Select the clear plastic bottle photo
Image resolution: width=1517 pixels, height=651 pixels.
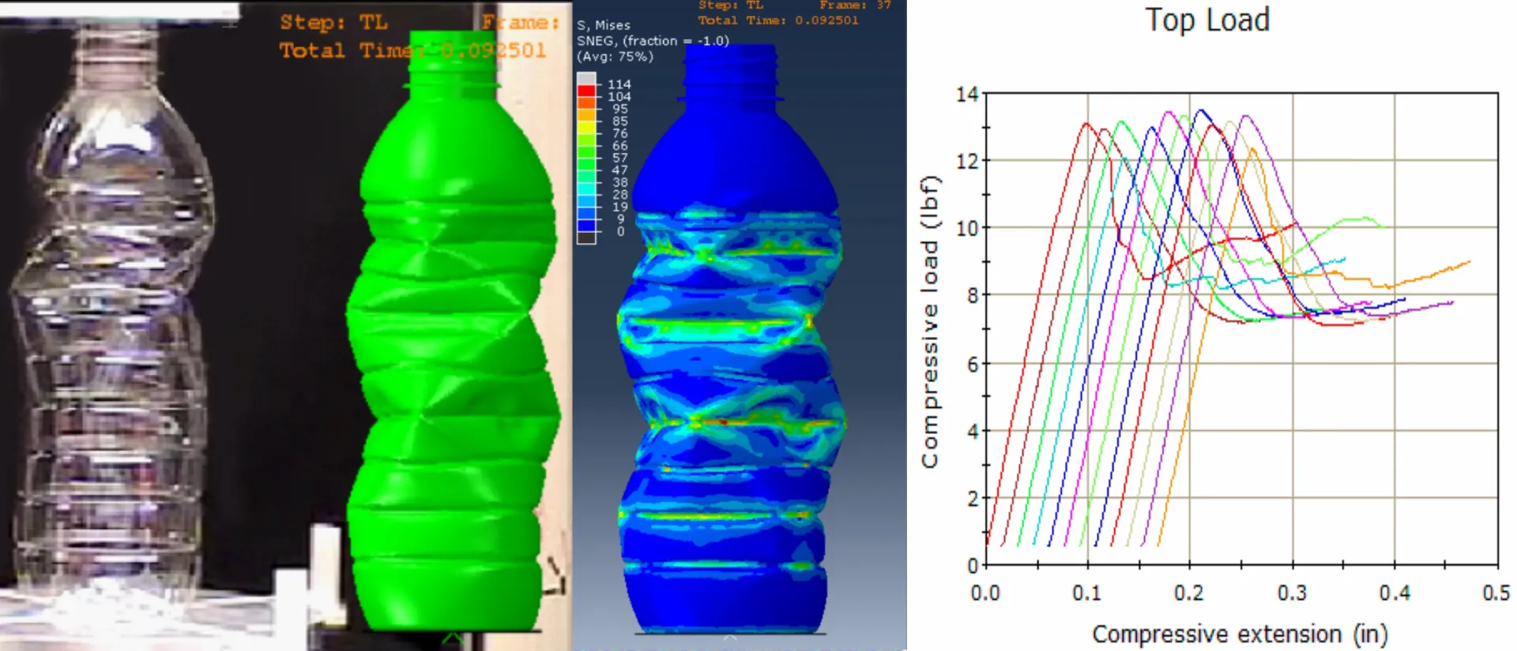click(x=111, y=316)
